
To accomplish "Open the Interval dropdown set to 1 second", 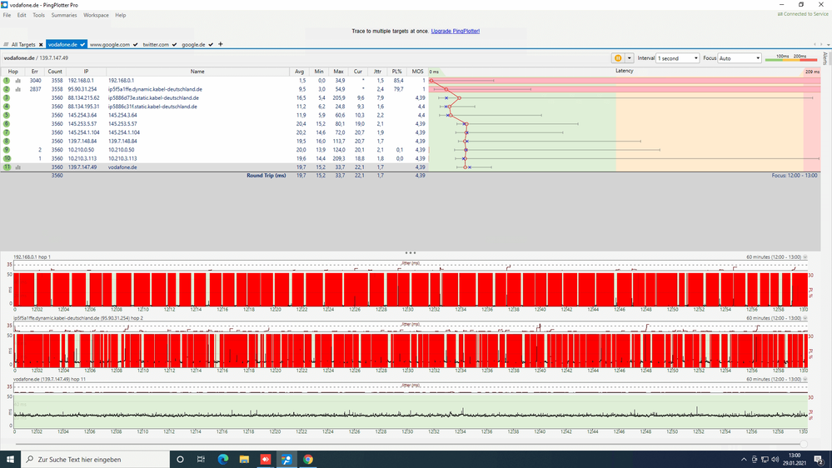I will coord(678,58).
